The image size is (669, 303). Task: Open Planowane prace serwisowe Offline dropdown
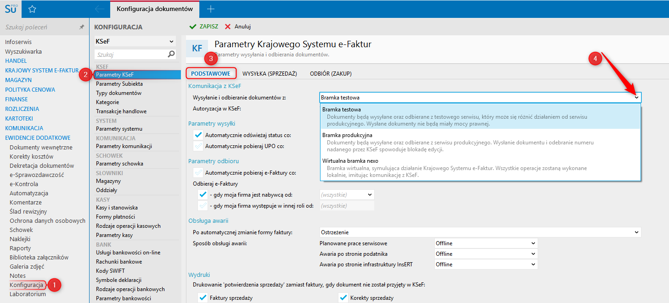click(486, 243)
